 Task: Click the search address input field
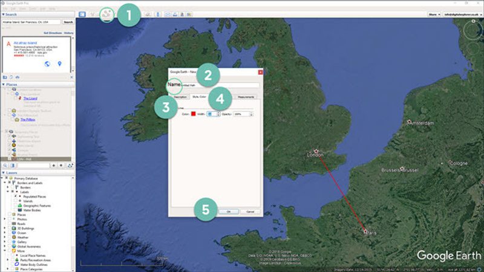(x=31, y=22)
